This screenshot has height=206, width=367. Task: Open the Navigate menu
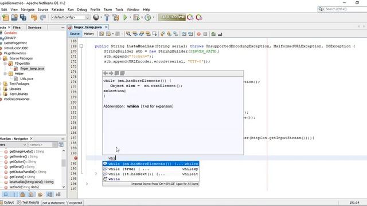(x=28, y=10)
